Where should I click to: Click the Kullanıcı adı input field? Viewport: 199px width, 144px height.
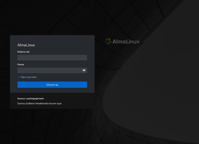(52, 58)
